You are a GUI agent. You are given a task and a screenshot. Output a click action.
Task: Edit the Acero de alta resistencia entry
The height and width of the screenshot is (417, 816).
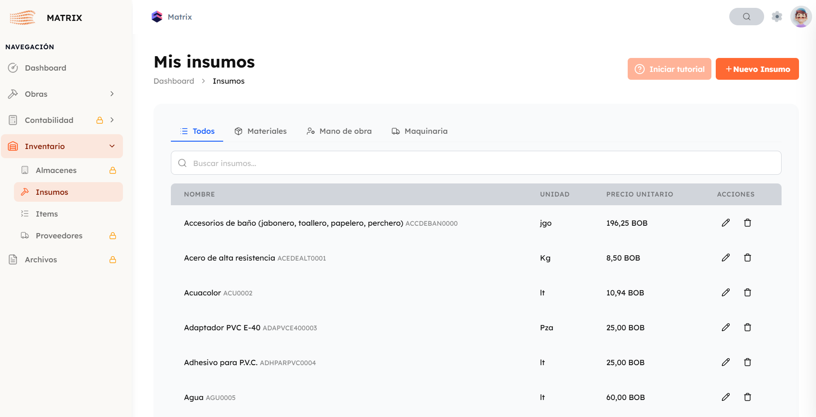725,258
